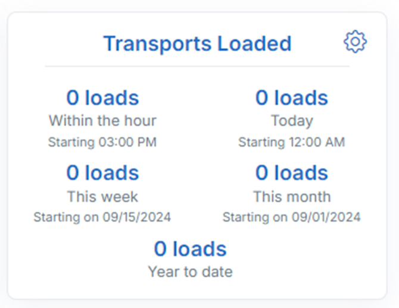This screenshot has height=308, width=399.
Task: Click the 'Within the hour' label
Action: (102, 121)
